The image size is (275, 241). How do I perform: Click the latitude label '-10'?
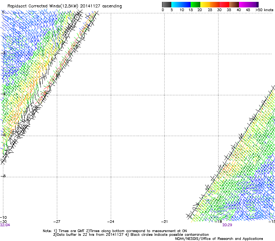pos(3,218)
